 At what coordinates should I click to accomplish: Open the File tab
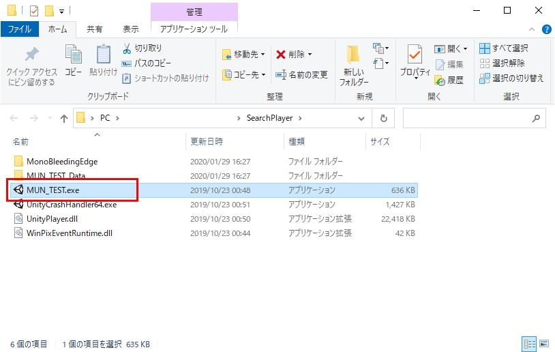pos(19,29)
